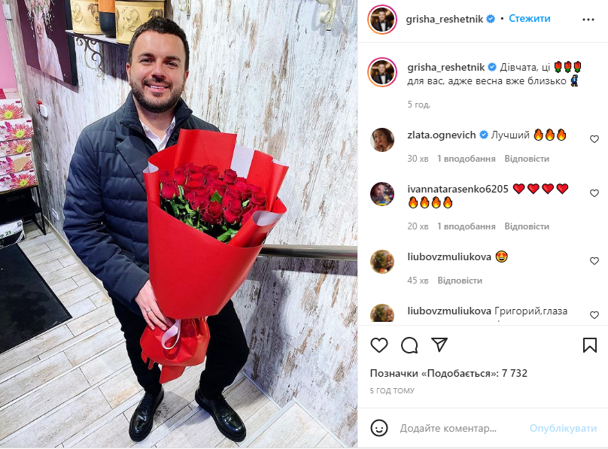View likes on zlata.ognevich's comment
The height and width of the screenshot is (449, 608).
[466, 159]
